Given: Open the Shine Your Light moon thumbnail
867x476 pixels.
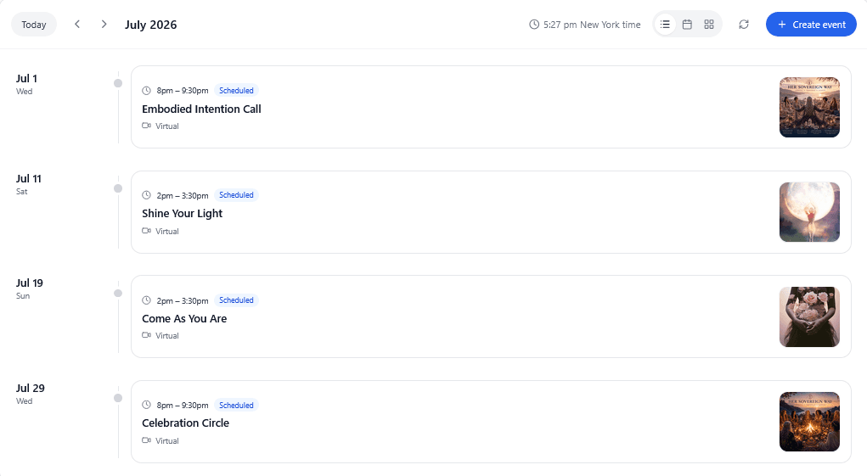Looking at the screenshot, I should click(809, 212).
